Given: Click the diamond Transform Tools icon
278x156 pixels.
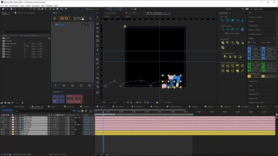Looking at the screenshot, I should (x=223, y=29).
